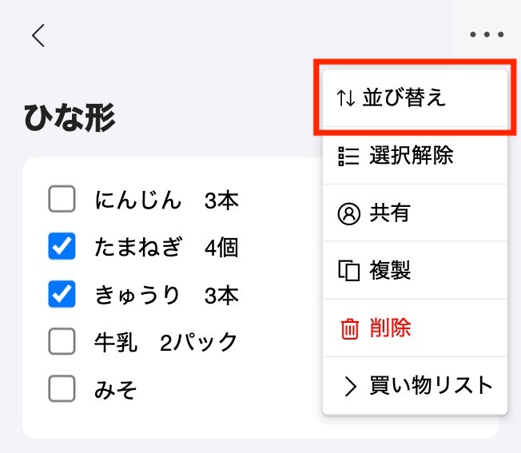Select 選択解除 menu entry

pos(415,156)
